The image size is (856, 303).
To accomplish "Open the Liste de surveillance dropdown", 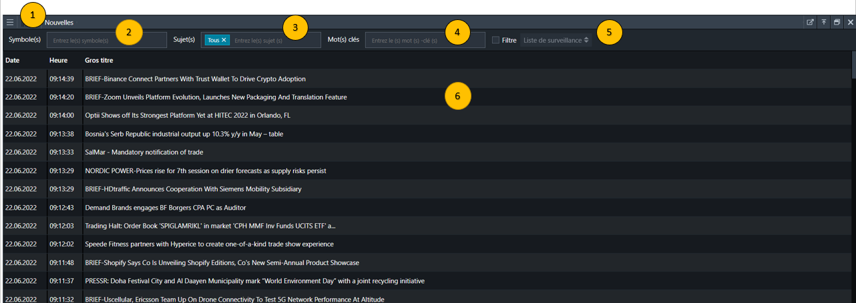I will point(556,40).
